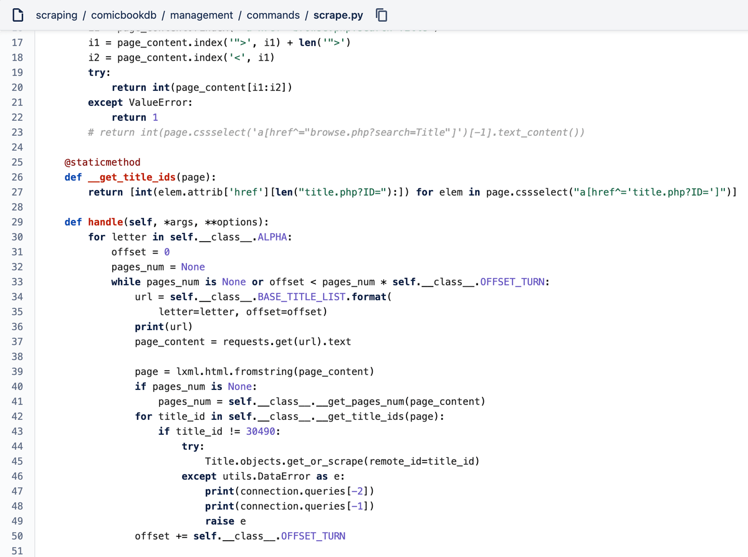The image size is (748, 557).
Task: Click line number 50
Action: [x=17, y=536]
